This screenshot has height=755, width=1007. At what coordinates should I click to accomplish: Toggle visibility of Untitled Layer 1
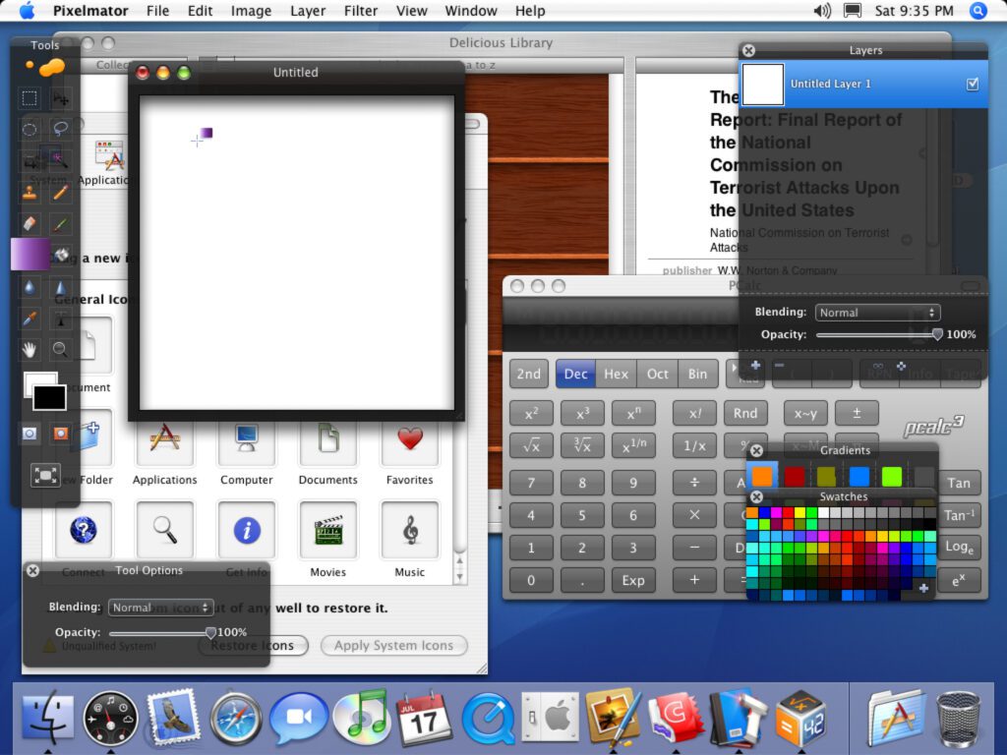(x=973, y=85)
